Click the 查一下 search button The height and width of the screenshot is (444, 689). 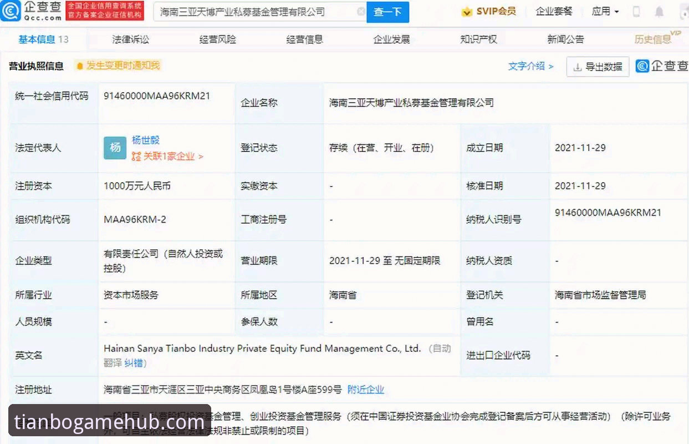(387, 12)
